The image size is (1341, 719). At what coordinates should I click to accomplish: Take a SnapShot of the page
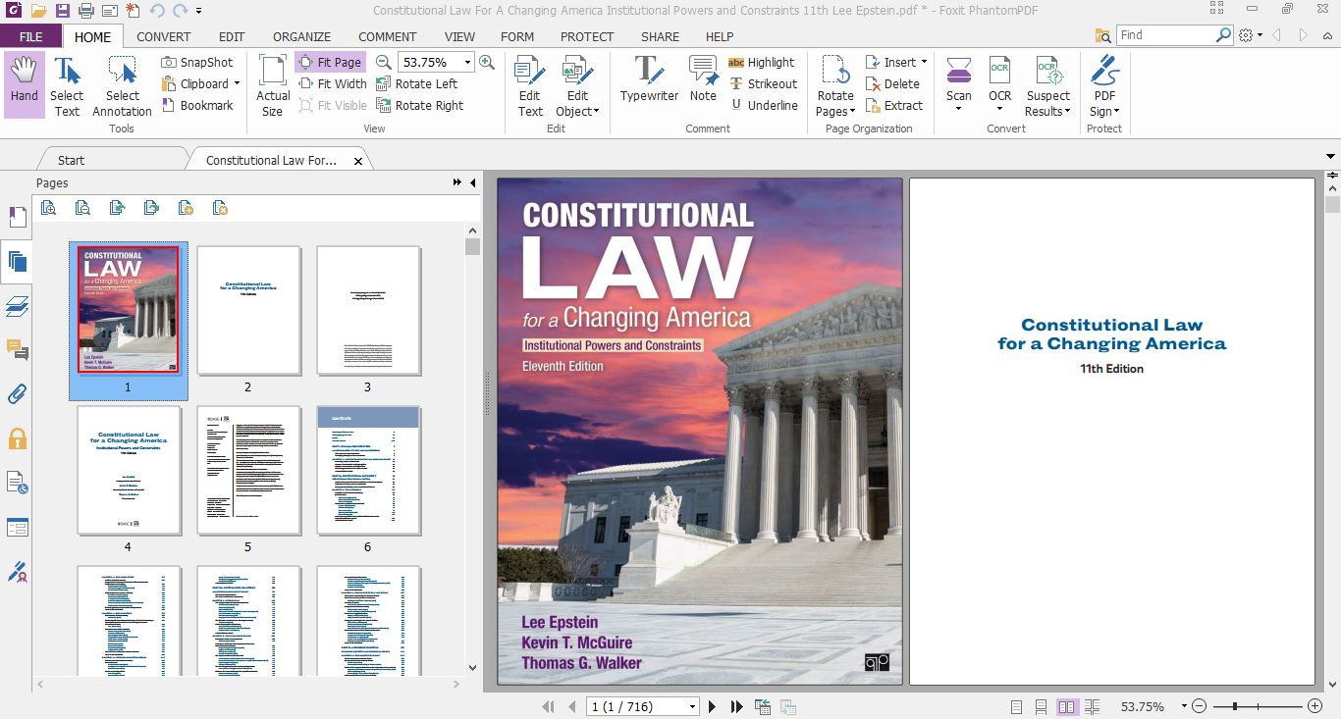point(196,62)
